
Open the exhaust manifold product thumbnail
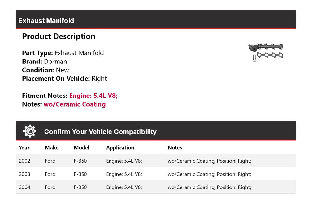[x=266, y=52]
